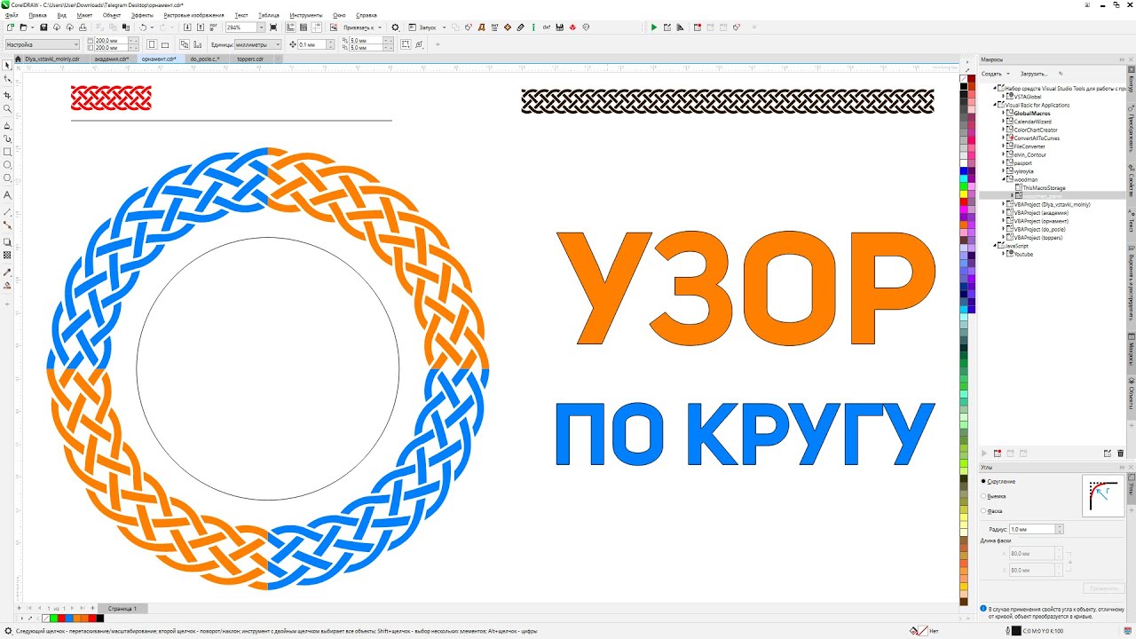Pick the no-fill crossed swatch atop palette

[964, 79]
